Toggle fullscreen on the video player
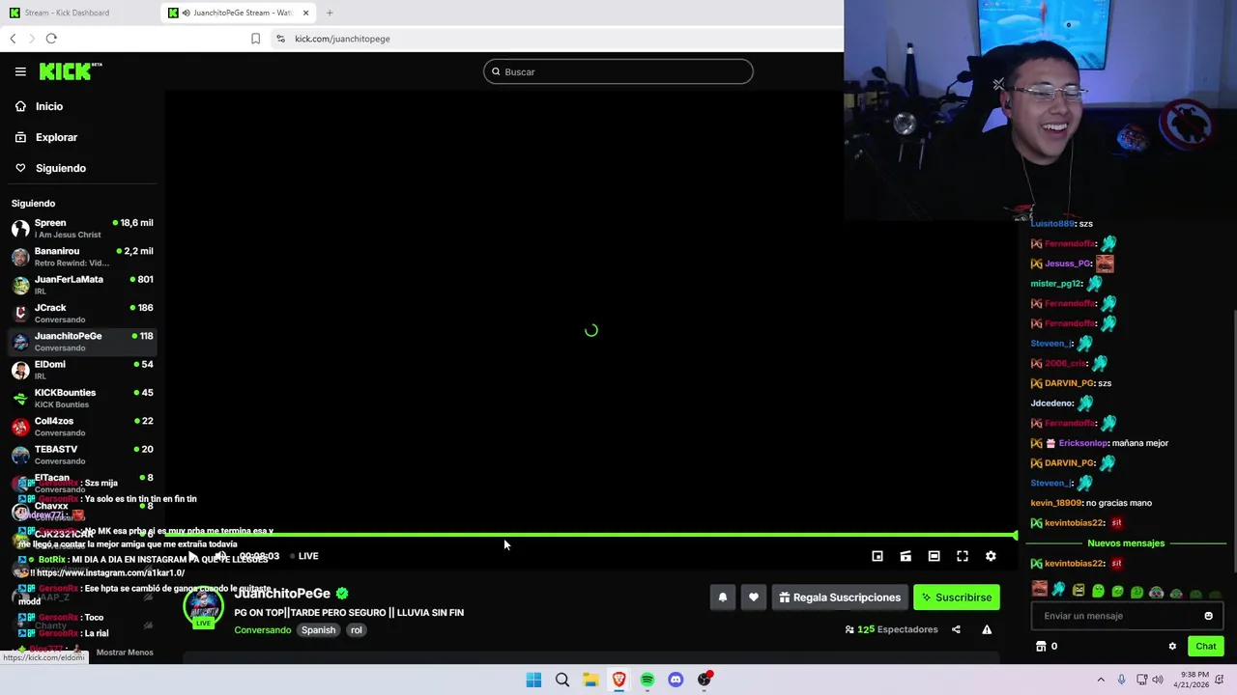1237x695 pixels. pos(963,556)
